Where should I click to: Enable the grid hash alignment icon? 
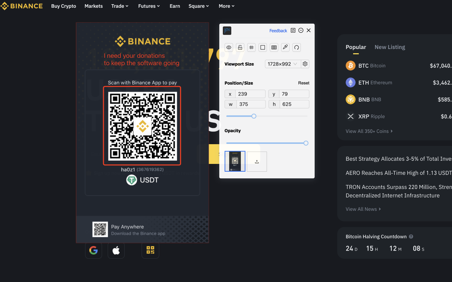coord(251,47)
